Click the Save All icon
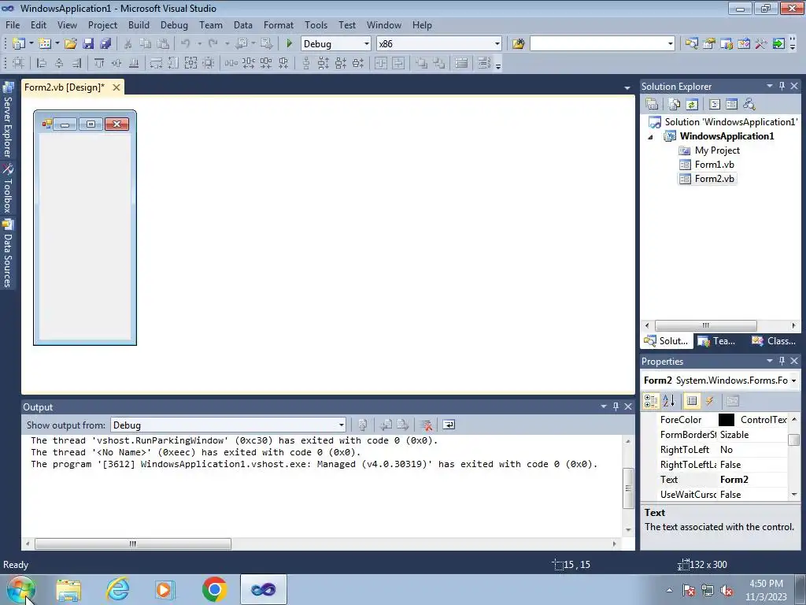Screen dimensions: 806x605 105,44
